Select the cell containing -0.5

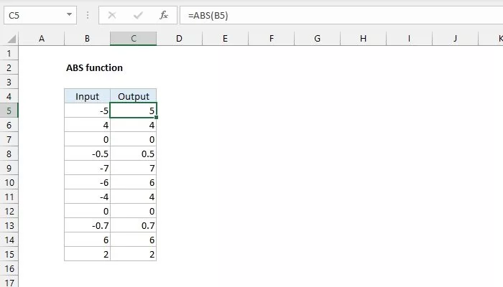click(87, 154)
